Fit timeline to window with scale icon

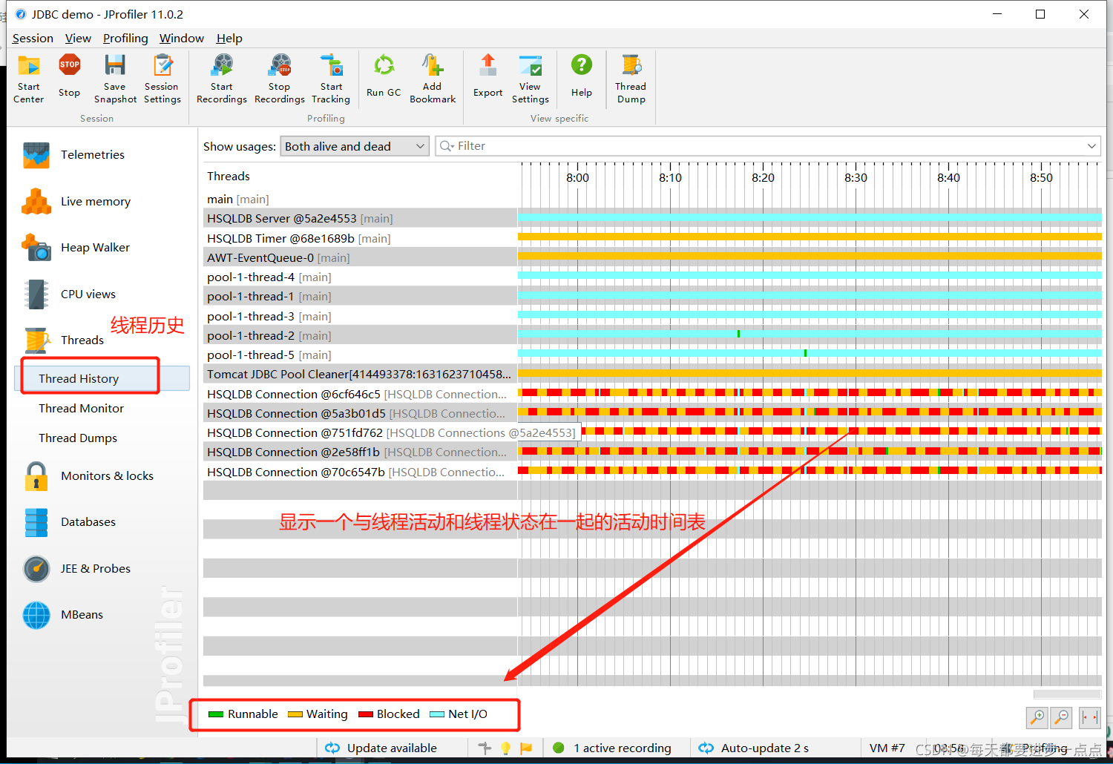1090,717
